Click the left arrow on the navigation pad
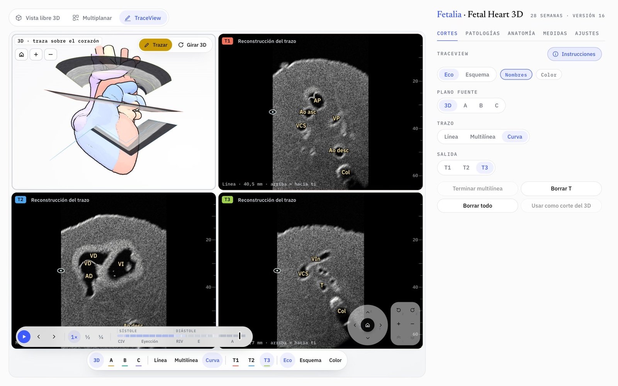 tap(355, 325)
